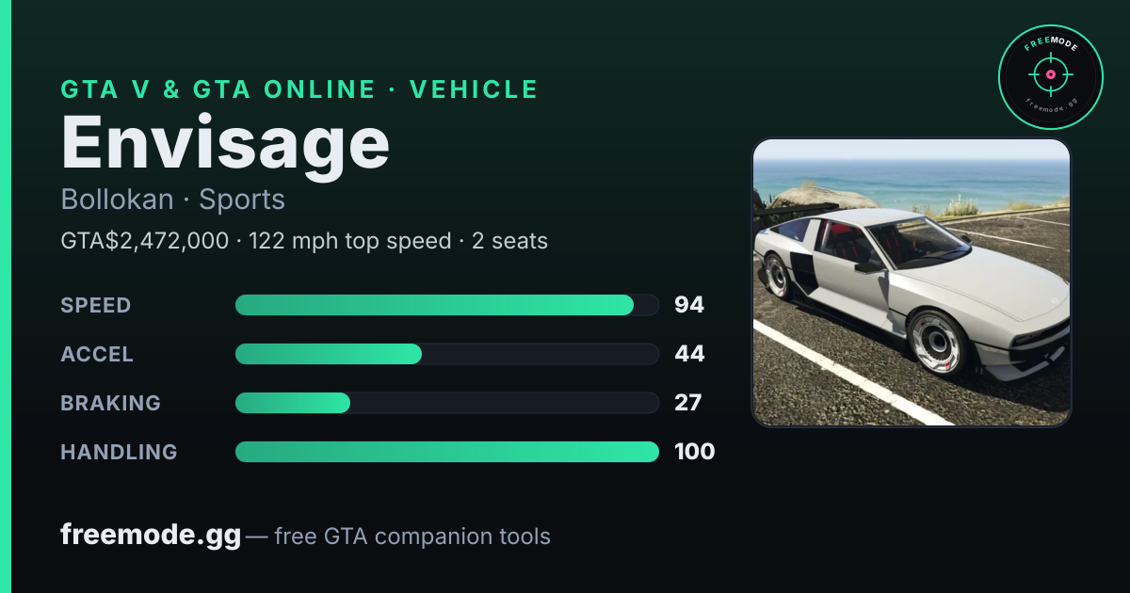Viewport: 1130px width, 593px height.
Task: Click the ACCEL stat bar
Action: (x=446, y=354)
